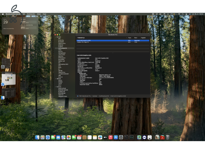Screen dimensions: 205x154
Task: Select ATA in the sidebar
Action: pyautogui.click(x=59, y=38)
